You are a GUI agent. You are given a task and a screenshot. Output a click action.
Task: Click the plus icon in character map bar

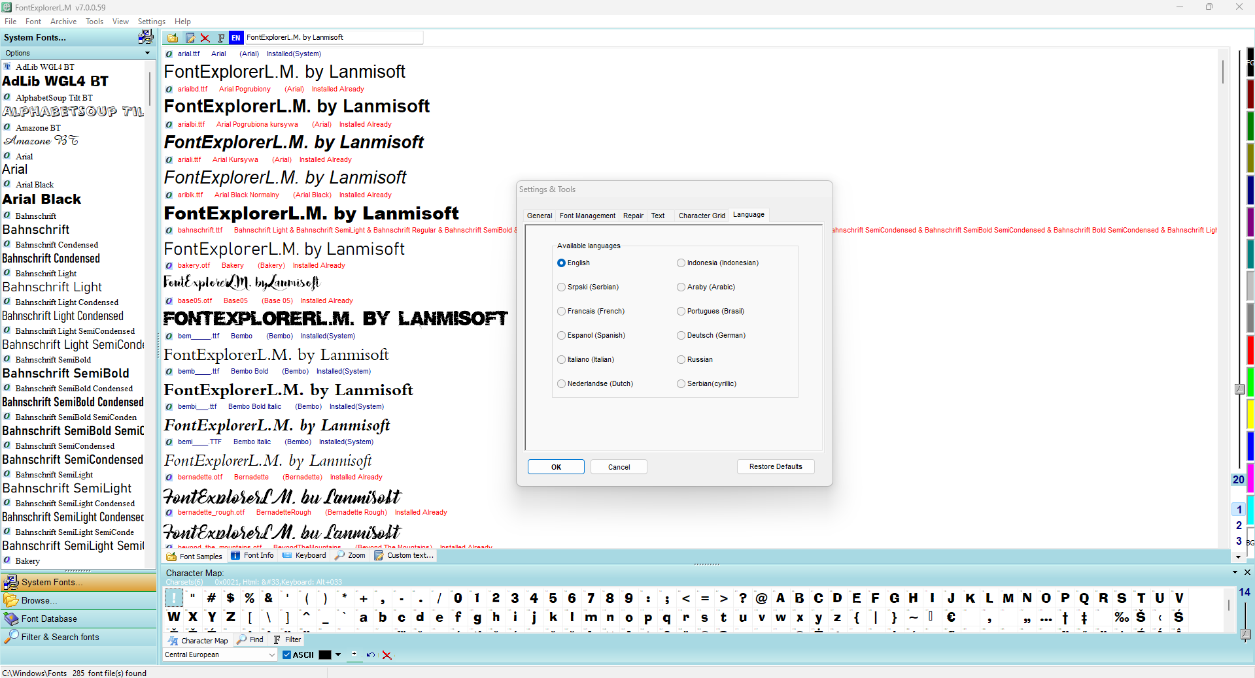coord(354,654)
